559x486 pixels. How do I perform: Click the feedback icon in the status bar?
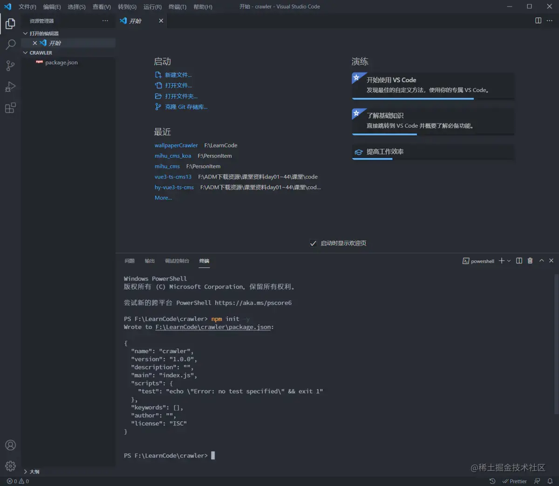[537, 481]
